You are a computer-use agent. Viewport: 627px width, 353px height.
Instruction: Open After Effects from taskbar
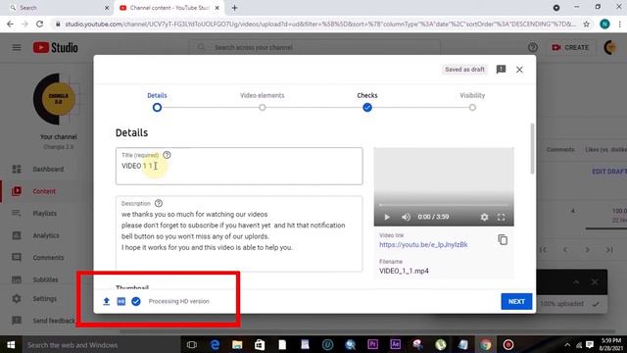395,344
